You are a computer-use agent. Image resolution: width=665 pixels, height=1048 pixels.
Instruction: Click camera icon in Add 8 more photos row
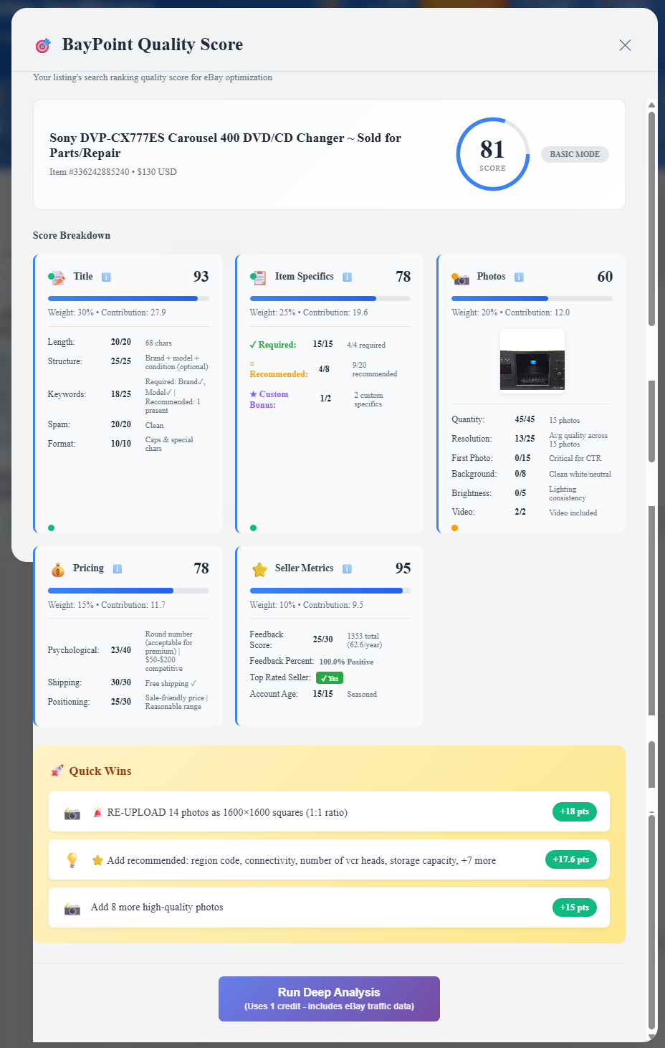tap(72, 908)
